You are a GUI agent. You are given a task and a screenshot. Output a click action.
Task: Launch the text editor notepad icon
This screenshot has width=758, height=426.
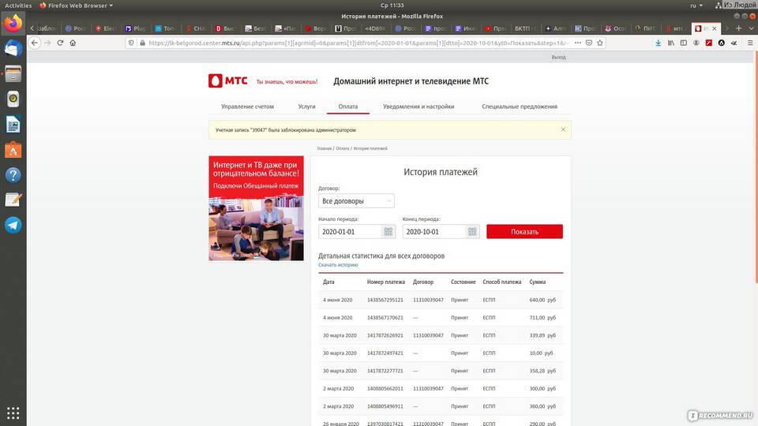pyautogui.click(x=13, y=200)
